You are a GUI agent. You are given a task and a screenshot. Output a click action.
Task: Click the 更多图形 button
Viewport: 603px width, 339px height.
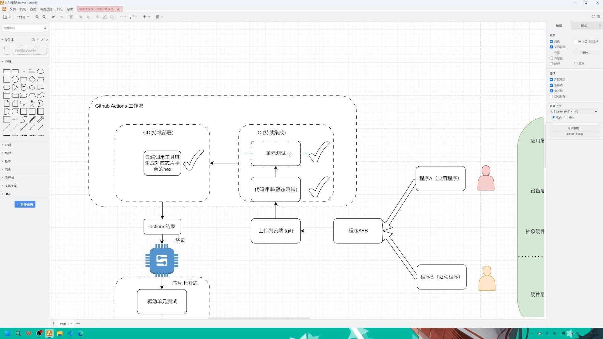(25, 204)
